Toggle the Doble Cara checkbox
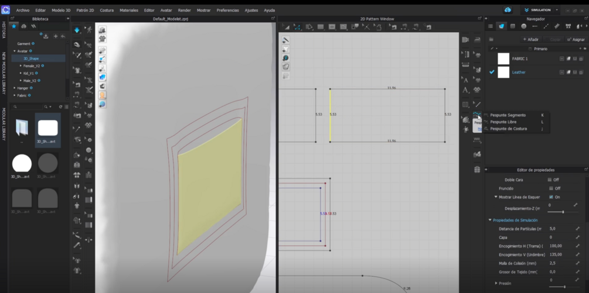 pos(551,180)
